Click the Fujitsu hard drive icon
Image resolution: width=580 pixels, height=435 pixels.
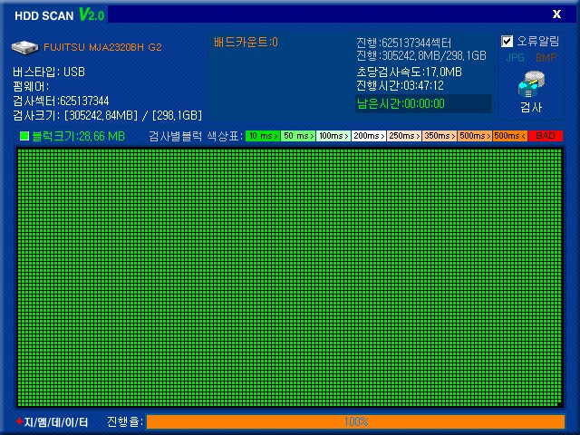click(24, 47)
